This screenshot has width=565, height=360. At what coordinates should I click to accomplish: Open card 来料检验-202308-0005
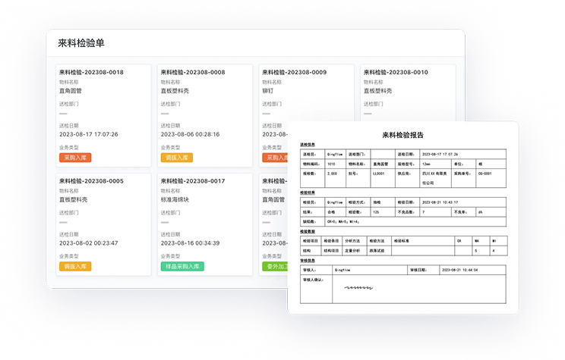(x=103, y=225)
